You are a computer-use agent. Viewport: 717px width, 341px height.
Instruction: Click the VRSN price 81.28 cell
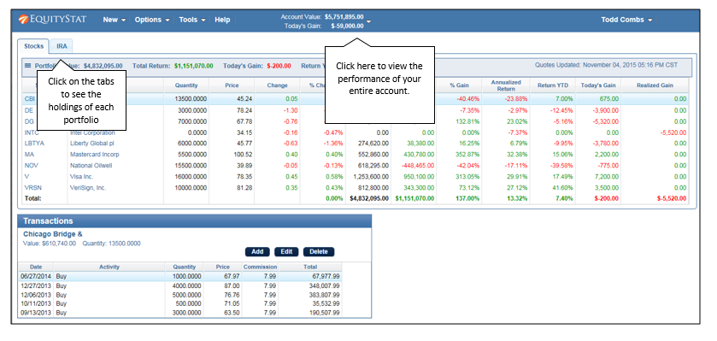point(244,187)
